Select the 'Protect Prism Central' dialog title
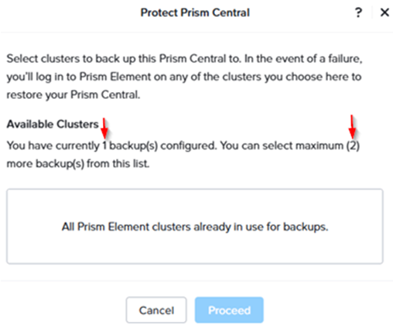 coord(195,12)
